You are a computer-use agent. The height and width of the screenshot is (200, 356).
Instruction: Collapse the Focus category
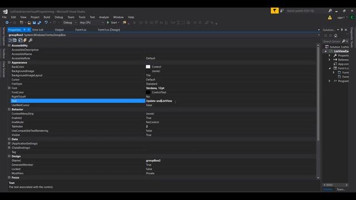point(9,178)
